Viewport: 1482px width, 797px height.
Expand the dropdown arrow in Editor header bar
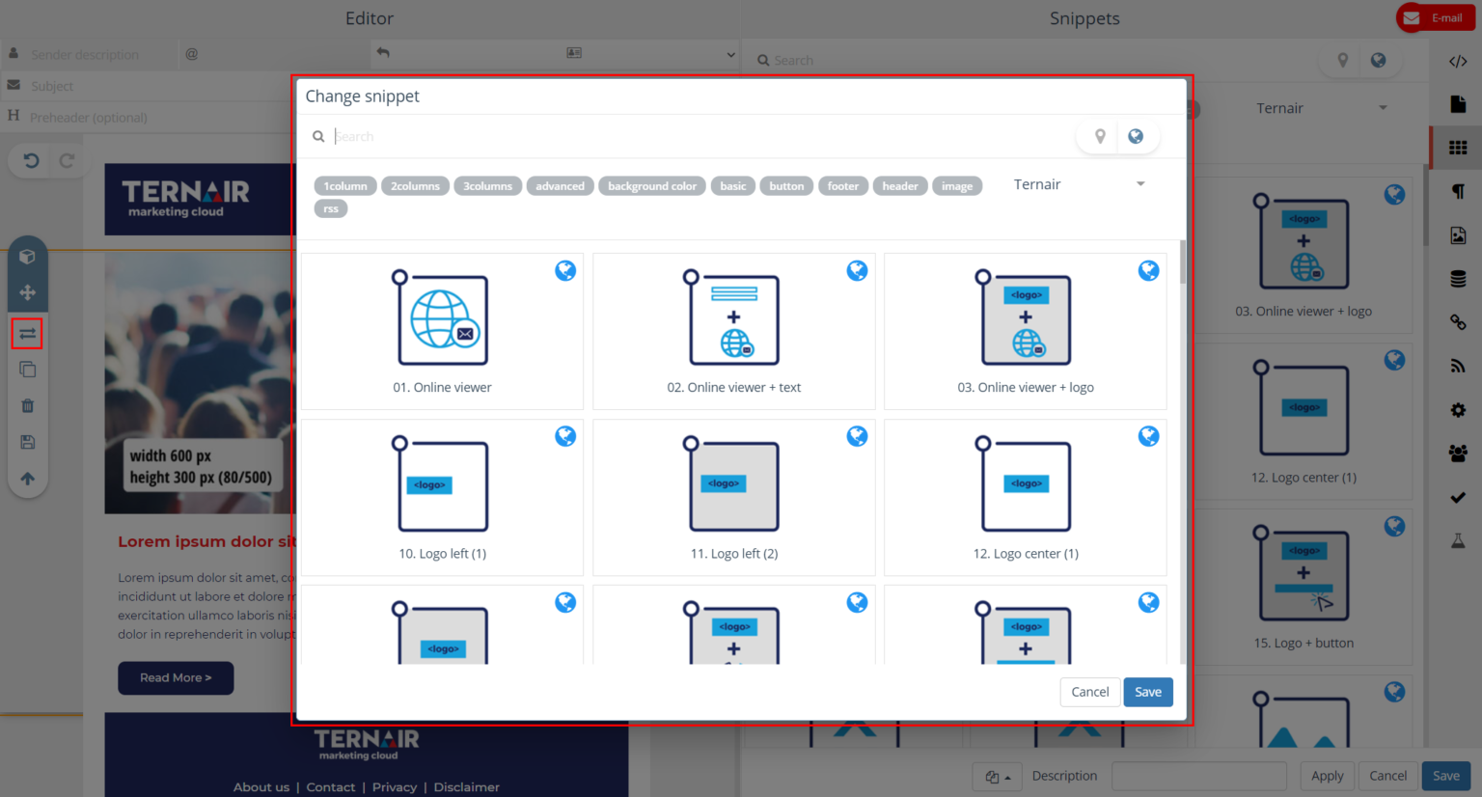click(x=730, y=54)
